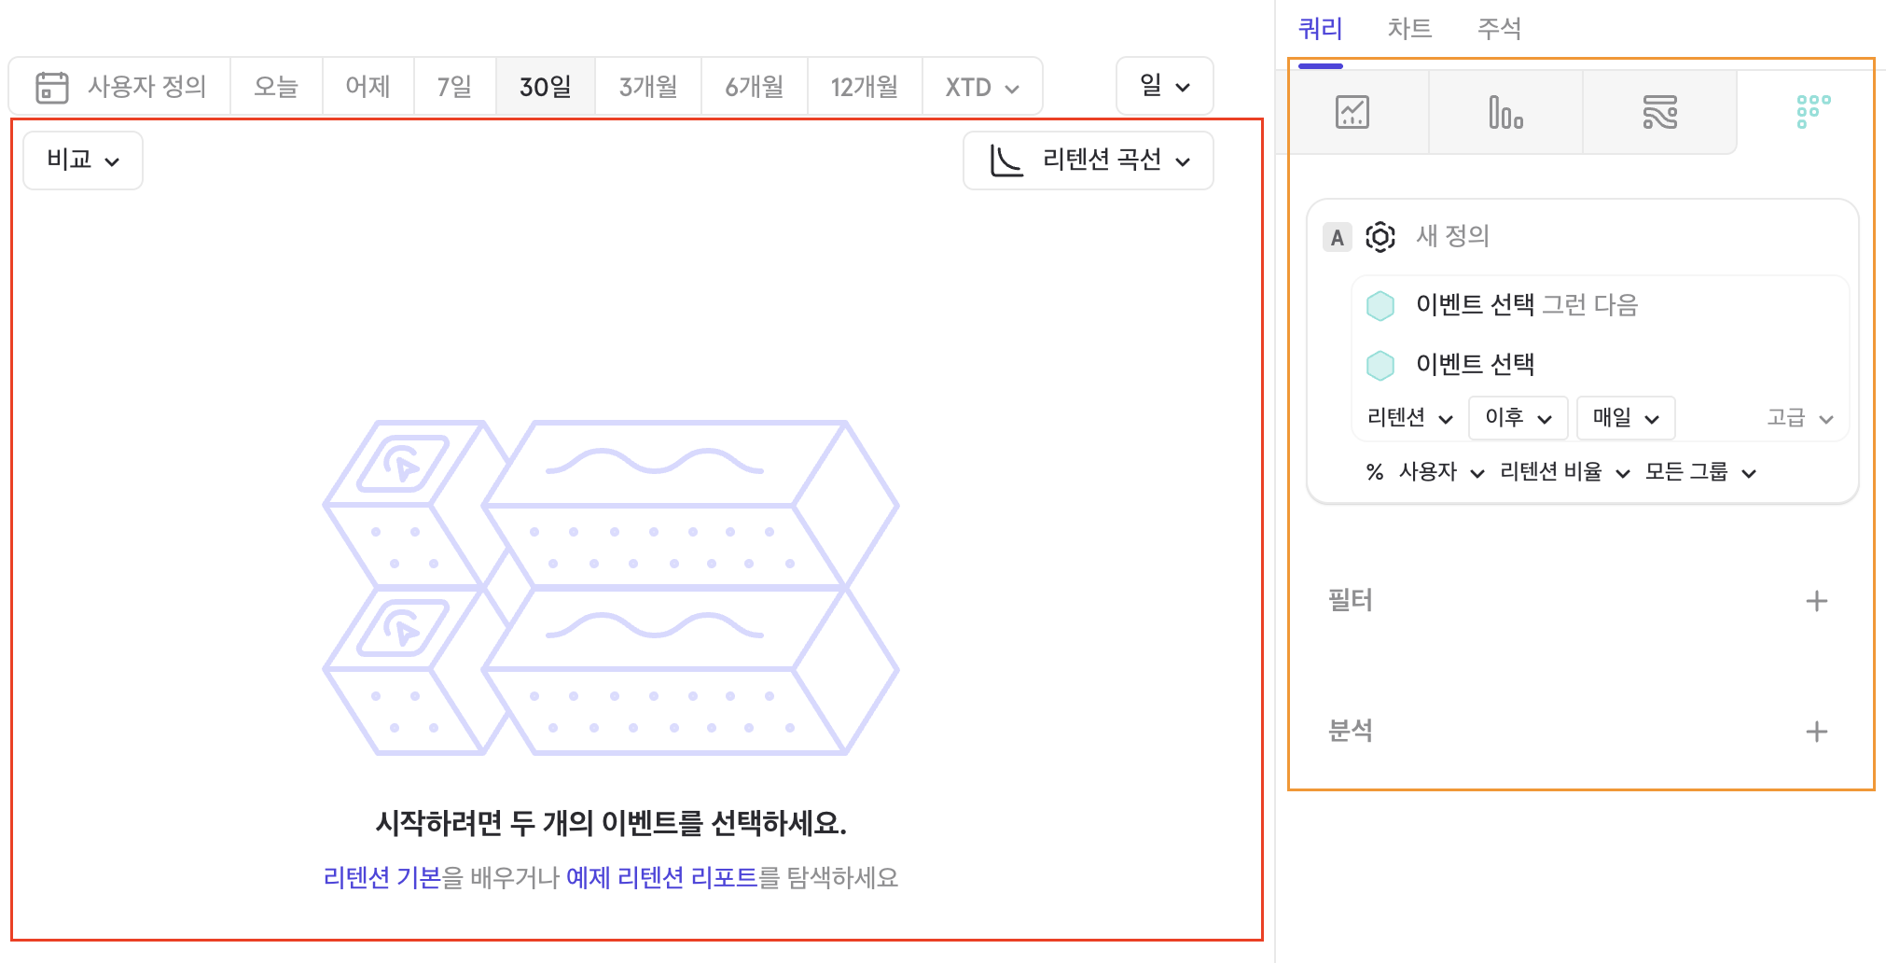The image size is (1886, 963).
Task: Click the plus icon next to 필터
Action: (x=1815, y=601)
